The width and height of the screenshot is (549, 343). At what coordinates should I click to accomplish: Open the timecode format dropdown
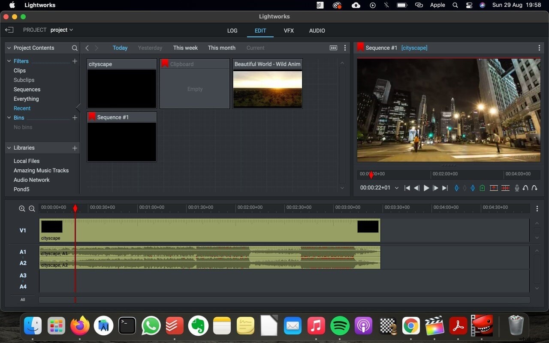(x=397, y=188)
